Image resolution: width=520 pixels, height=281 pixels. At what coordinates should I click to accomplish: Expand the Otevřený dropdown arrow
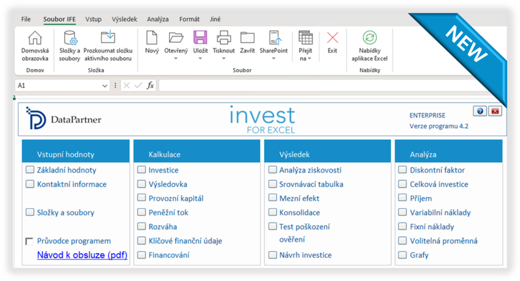(176, 58)
